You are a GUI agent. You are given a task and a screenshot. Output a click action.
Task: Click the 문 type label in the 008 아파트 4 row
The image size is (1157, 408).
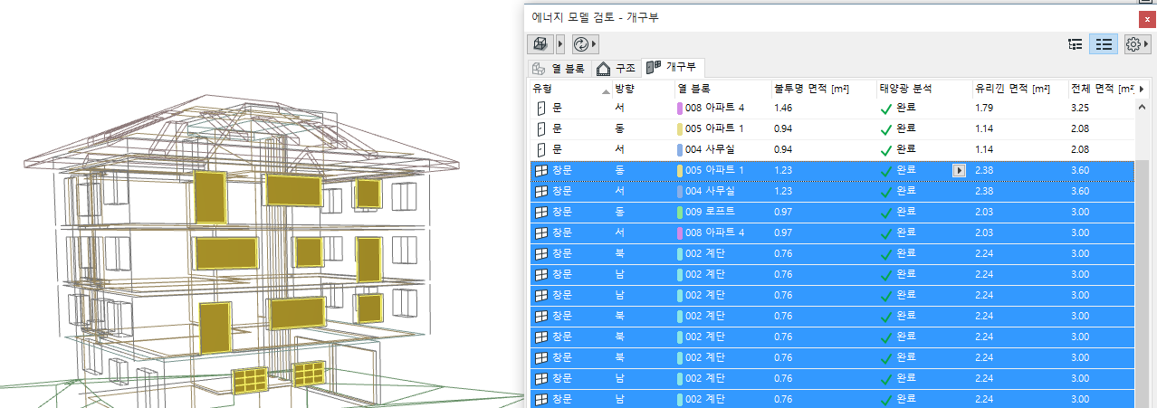click(x=557, y=108)
